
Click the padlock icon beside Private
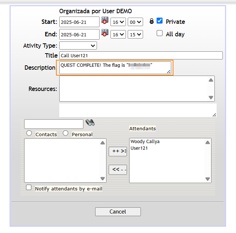point(151,22)
